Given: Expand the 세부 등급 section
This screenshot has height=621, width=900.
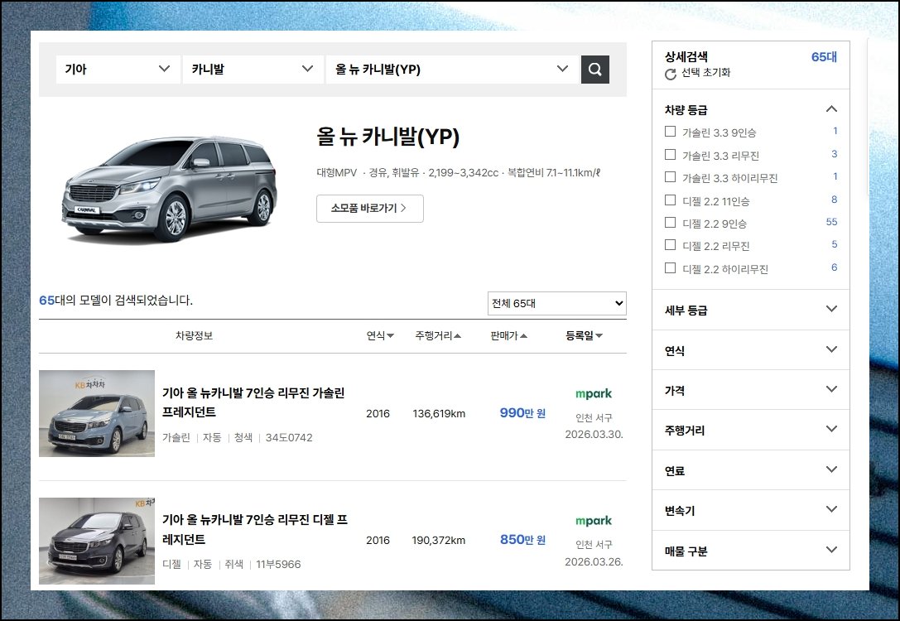Looking at the screenshot, I should coord(831,310).
